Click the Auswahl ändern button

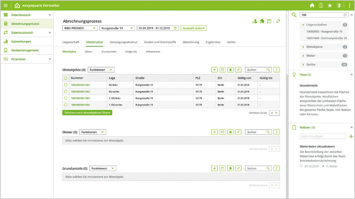pos(193,28)
